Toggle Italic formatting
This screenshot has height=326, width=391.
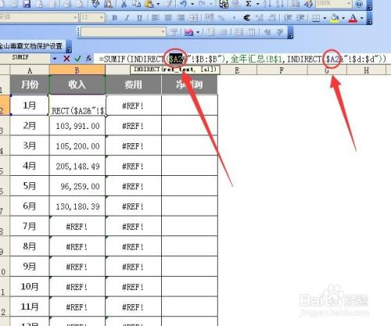[127, 18]
